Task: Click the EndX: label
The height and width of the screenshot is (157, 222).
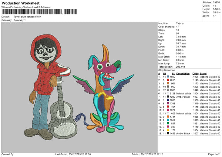Action: tap(162, 50)
